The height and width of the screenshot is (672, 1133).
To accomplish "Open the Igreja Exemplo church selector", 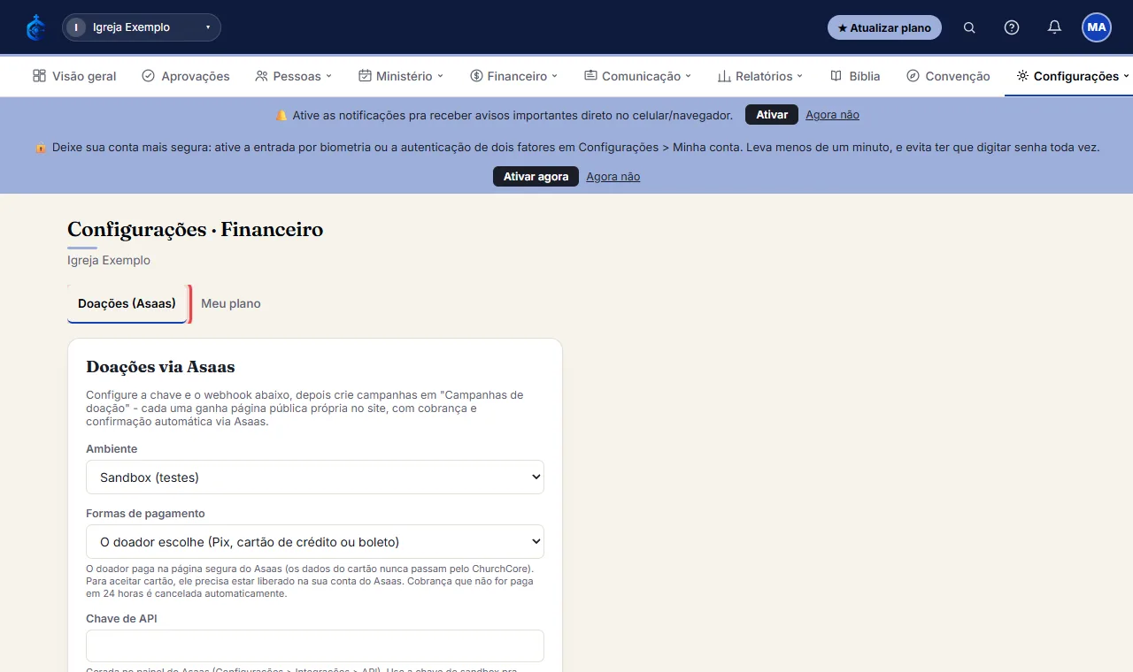I will [142, 27].
